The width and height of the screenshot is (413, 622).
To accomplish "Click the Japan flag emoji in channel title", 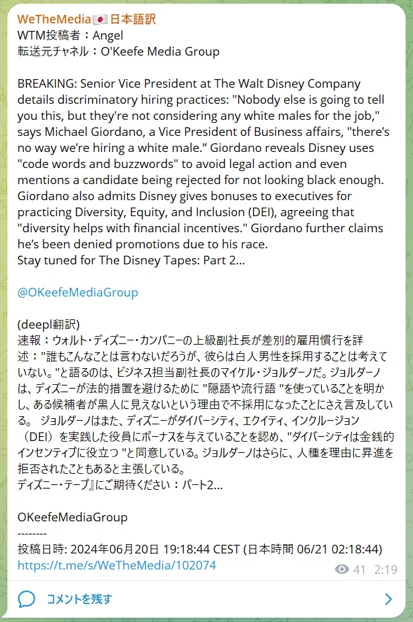I will click(x=100, y=19).
